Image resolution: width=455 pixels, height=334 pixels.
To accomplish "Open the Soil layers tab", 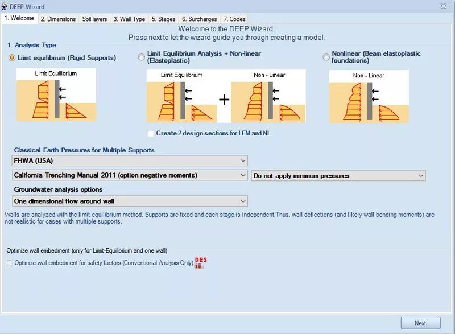I will click(94, 19).
